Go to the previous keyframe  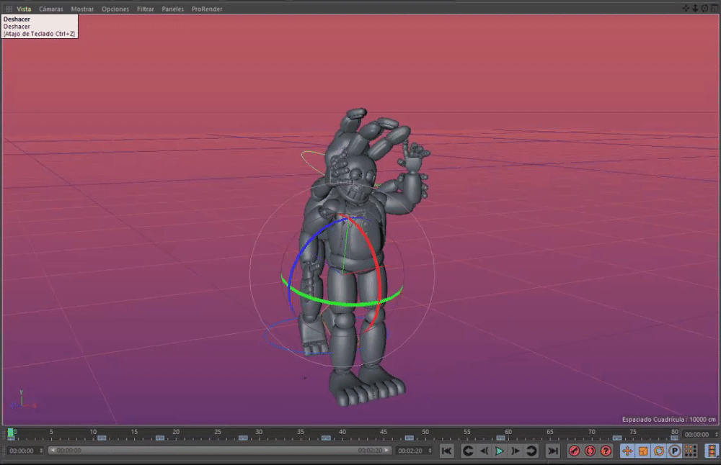pos(467,451)
